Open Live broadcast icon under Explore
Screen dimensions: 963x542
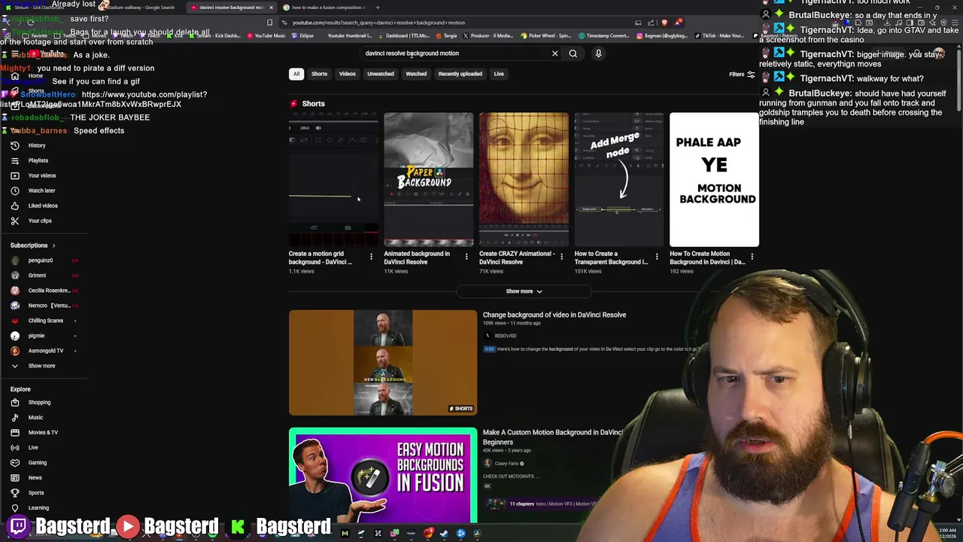click(x=14, y=447)
